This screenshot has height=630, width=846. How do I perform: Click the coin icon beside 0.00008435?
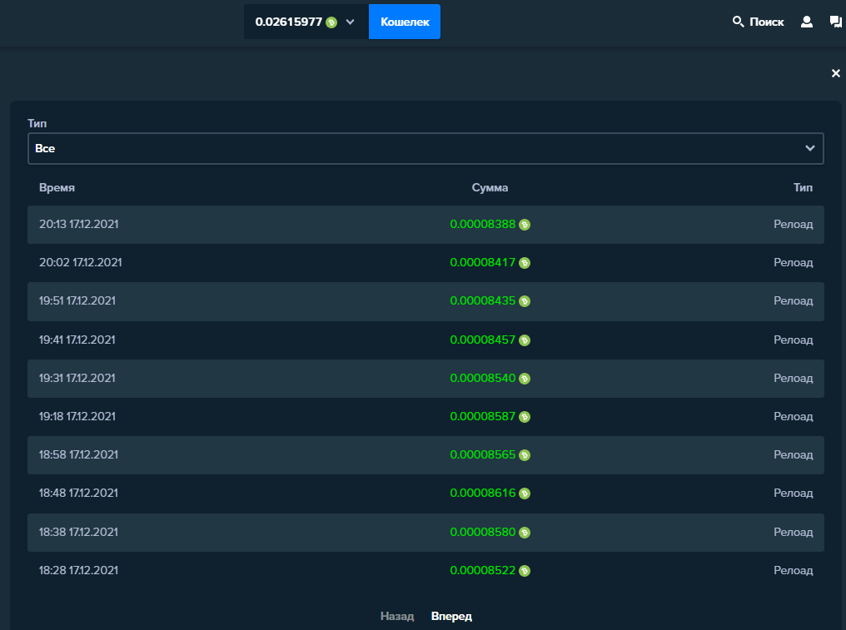click(525, 301)
